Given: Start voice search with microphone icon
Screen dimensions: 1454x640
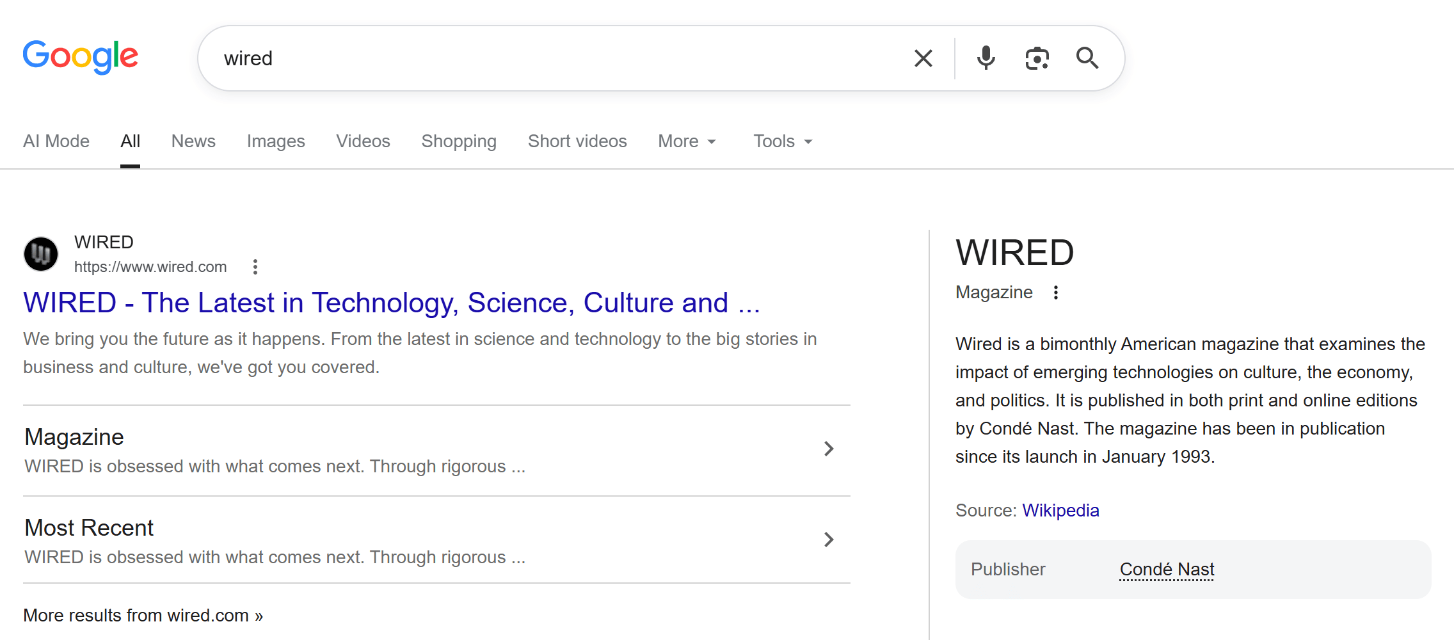Looking at the screenshot, I should tap(986, 58).
